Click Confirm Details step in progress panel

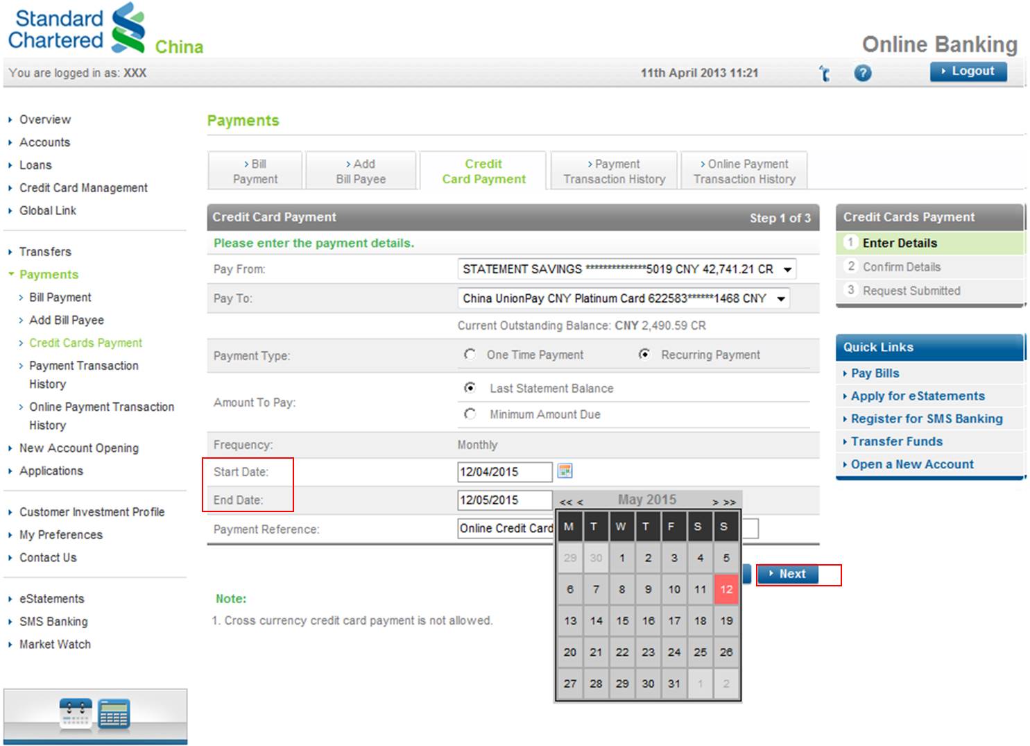click(x=930, y=266)
